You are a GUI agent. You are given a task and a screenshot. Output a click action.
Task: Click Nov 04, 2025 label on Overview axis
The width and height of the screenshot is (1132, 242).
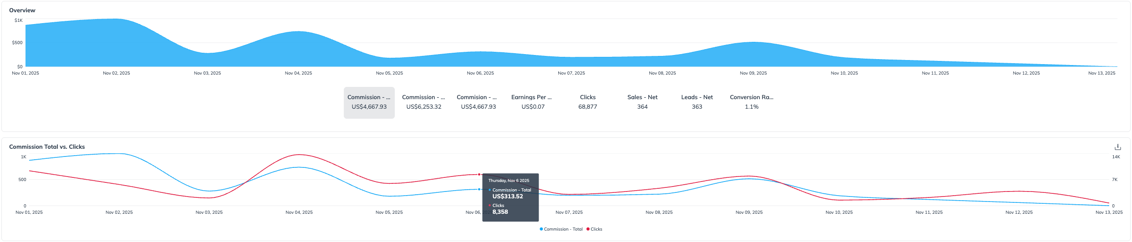(298, 73)
